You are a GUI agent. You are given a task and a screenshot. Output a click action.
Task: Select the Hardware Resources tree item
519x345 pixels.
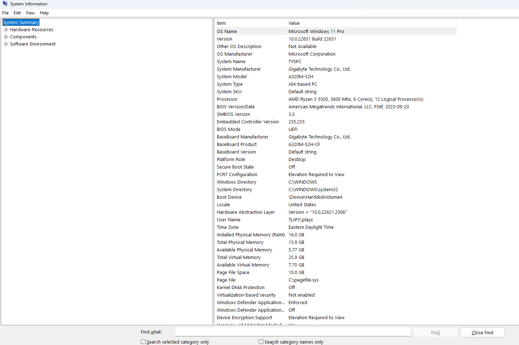pos(32,30)
